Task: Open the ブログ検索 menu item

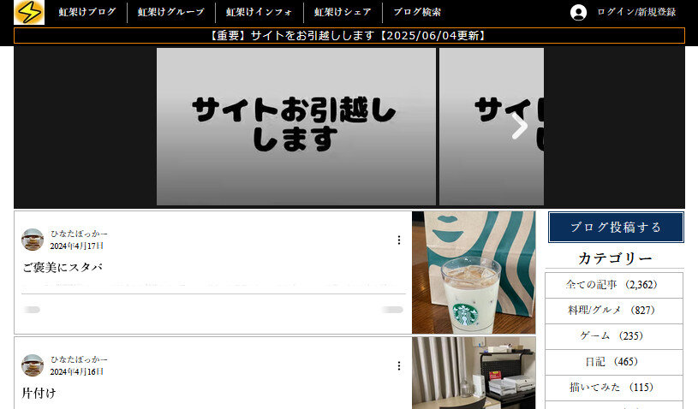Action: click(x=417, y=12)
